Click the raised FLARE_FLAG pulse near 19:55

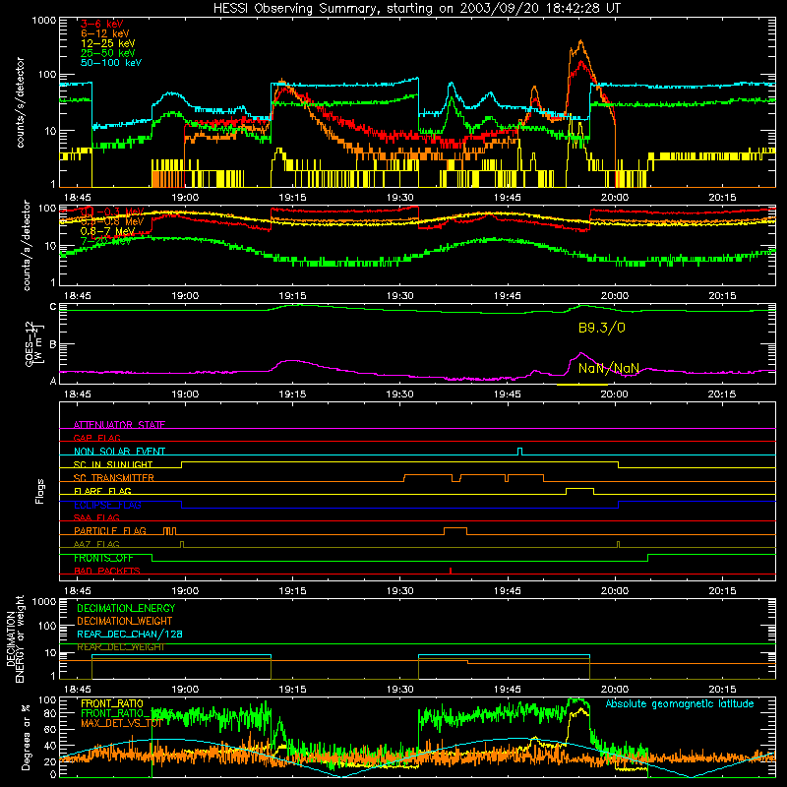(579, 491)
